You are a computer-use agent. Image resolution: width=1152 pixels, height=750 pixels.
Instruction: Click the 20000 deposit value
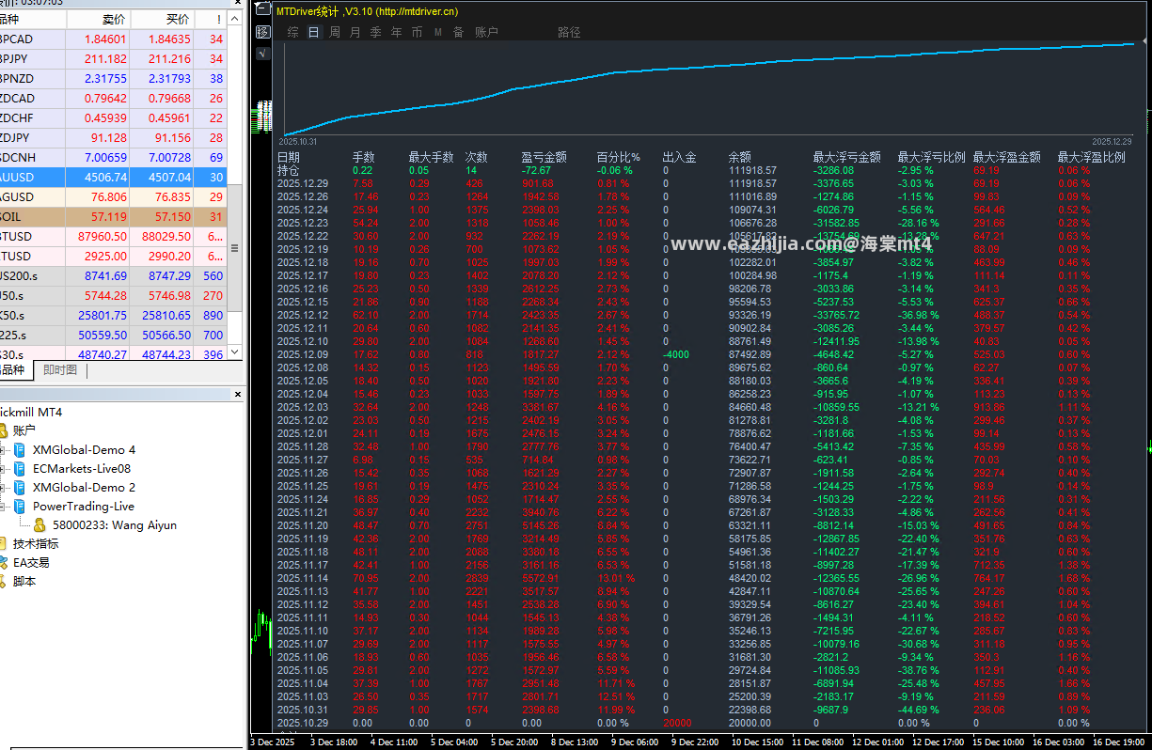(x=677, y=722)
